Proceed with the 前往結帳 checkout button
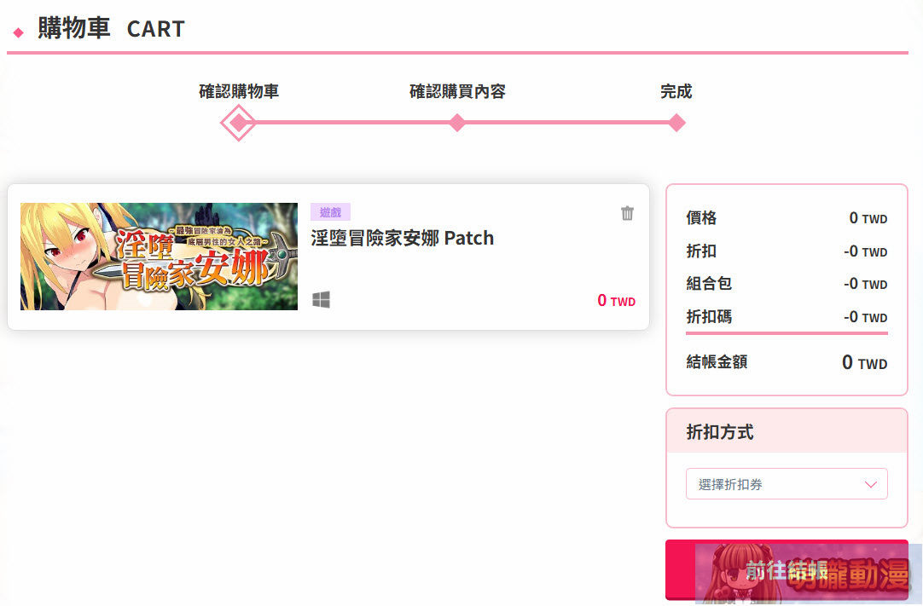Image resolution: width=923 pixels, height=606 pixels. coord(787,570)
